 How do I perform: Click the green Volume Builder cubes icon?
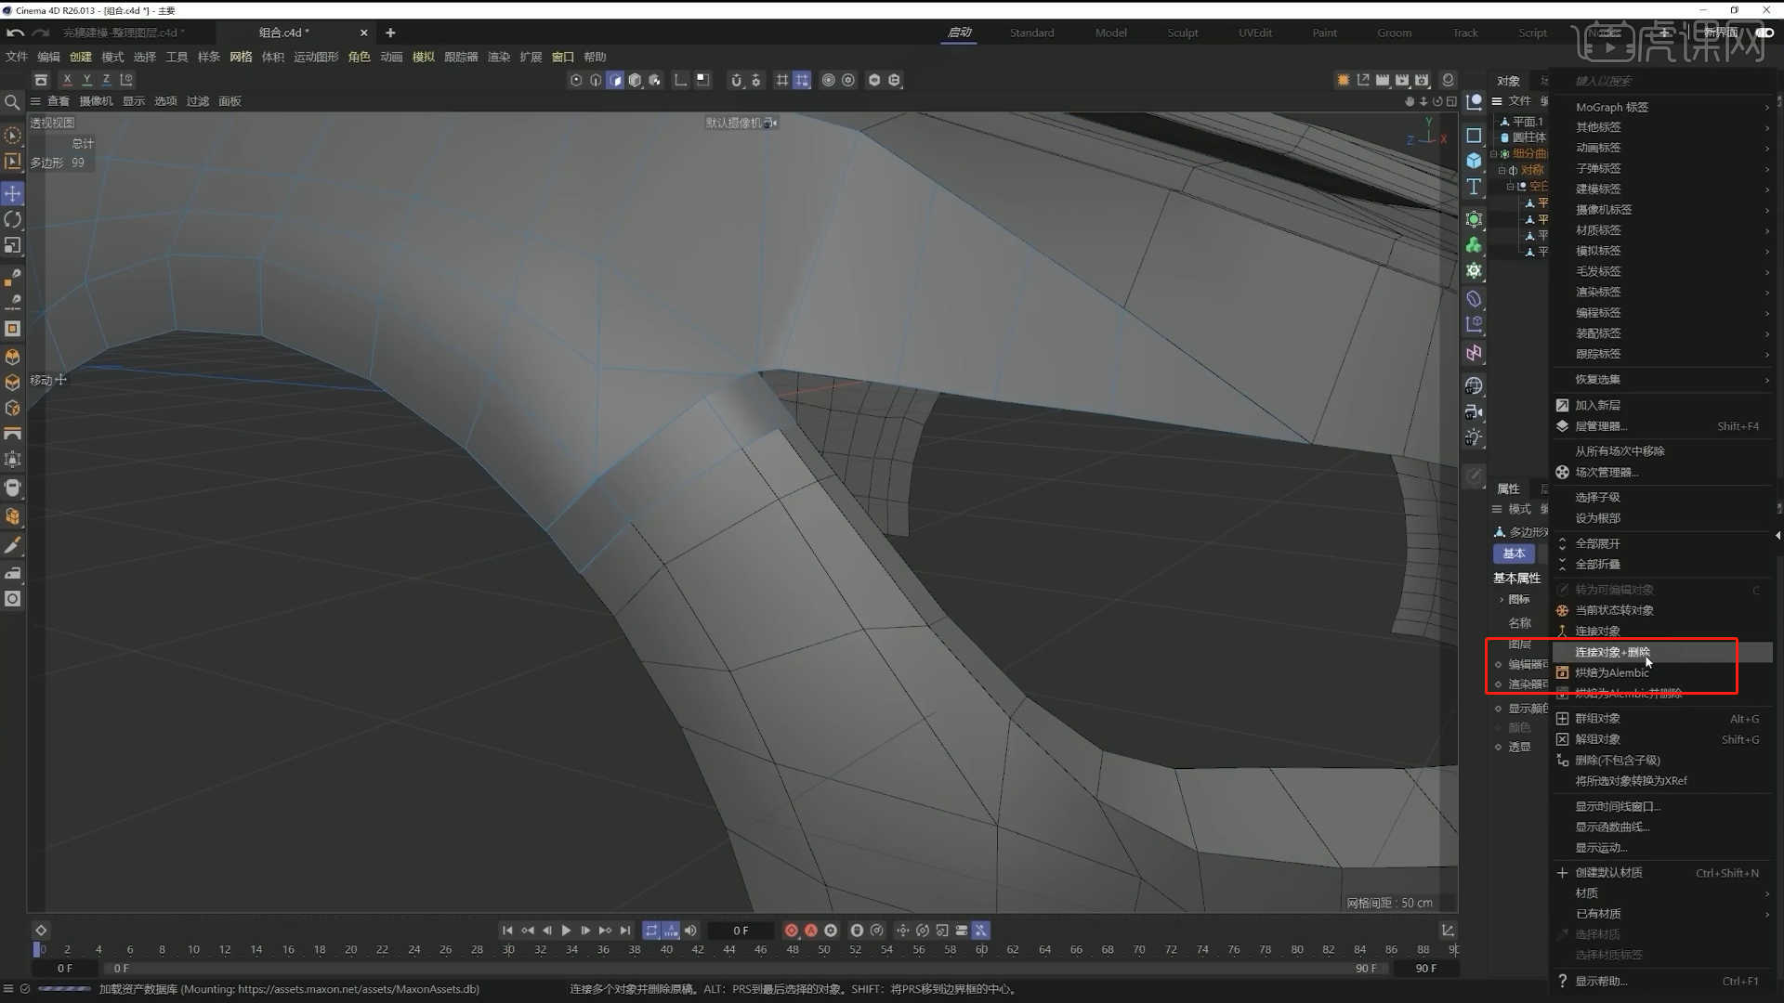point(1474,245)
